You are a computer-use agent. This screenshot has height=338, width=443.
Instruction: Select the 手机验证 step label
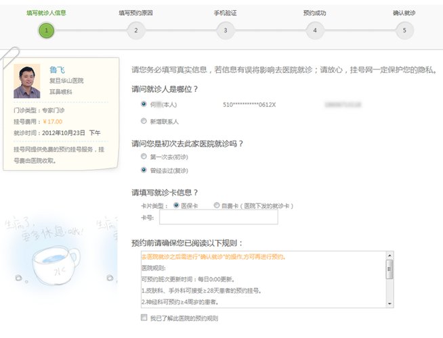(x=226, y=13)
